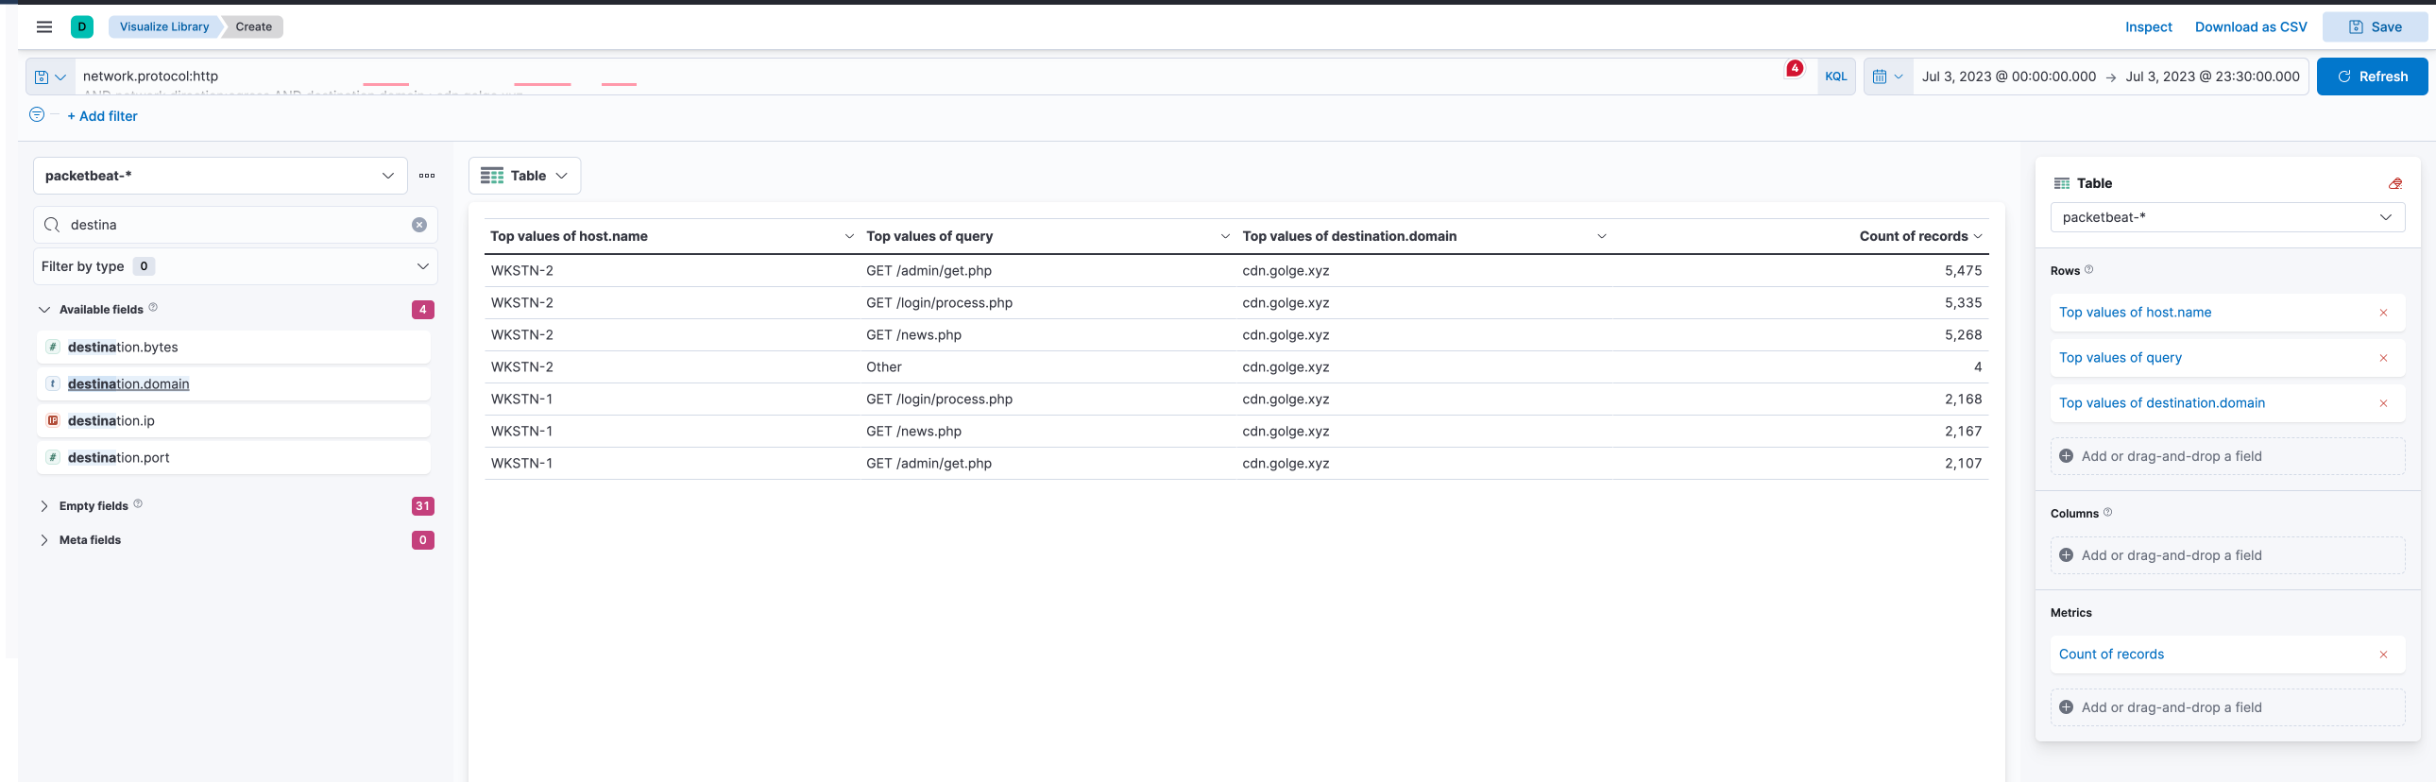The image size is (2436, 782).
Task: Click the plus icon under Metrics
Action: [2067, 707]
